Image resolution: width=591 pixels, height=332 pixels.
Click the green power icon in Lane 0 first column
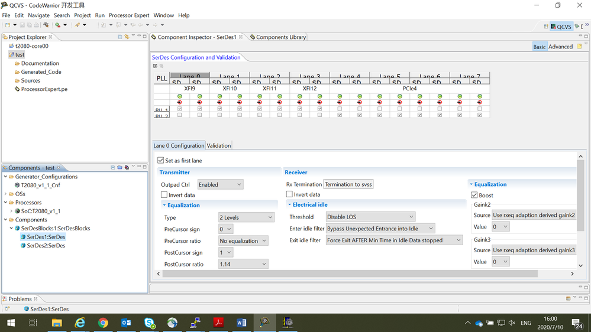point(180,96)
